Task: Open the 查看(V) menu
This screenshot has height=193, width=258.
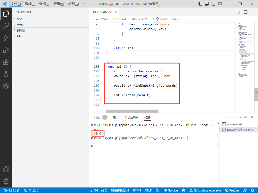Action: point(59,4)
